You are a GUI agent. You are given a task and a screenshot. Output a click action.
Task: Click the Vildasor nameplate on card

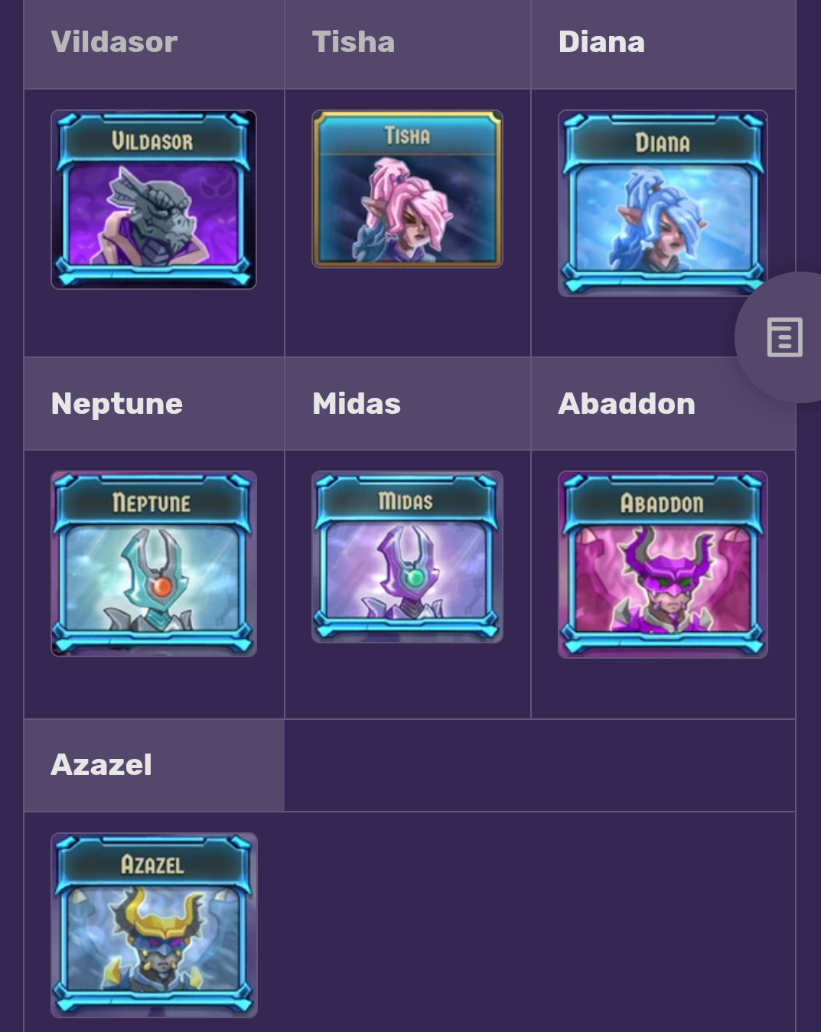coord(152,141)
